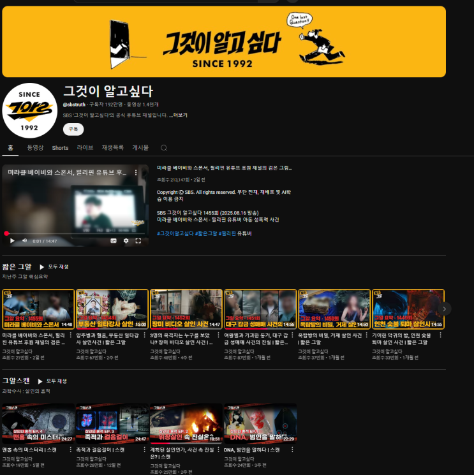Open options for 옥탑방의 비밀 video
This screenshot has width=474, height=475.
(366, 335)
